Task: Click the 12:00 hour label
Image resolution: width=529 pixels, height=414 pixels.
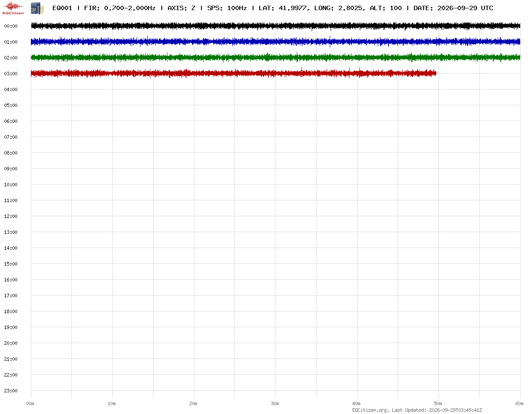Action: pyautogui.click(x=11, y=216)
